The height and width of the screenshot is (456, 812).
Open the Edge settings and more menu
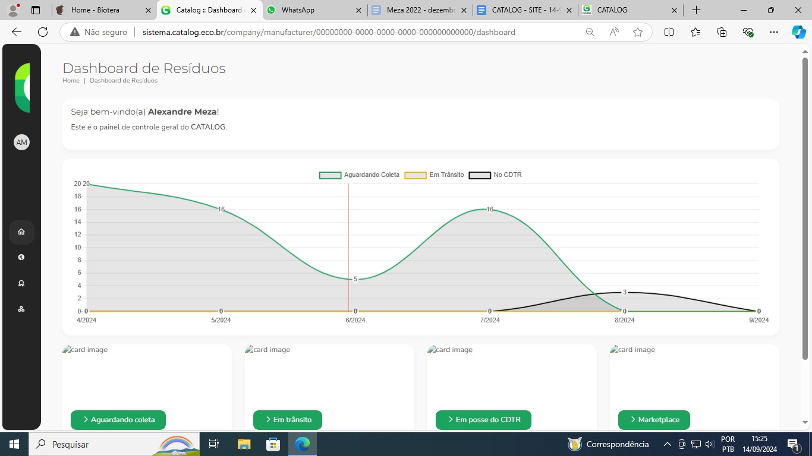pyautogui.click(x=773, y=32)
